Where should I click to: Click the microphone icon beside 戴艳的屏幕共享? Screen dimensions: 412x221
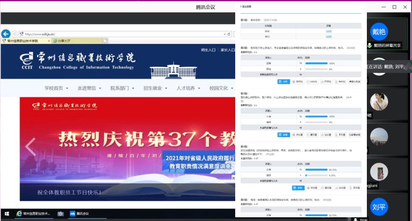coord(370,46)
